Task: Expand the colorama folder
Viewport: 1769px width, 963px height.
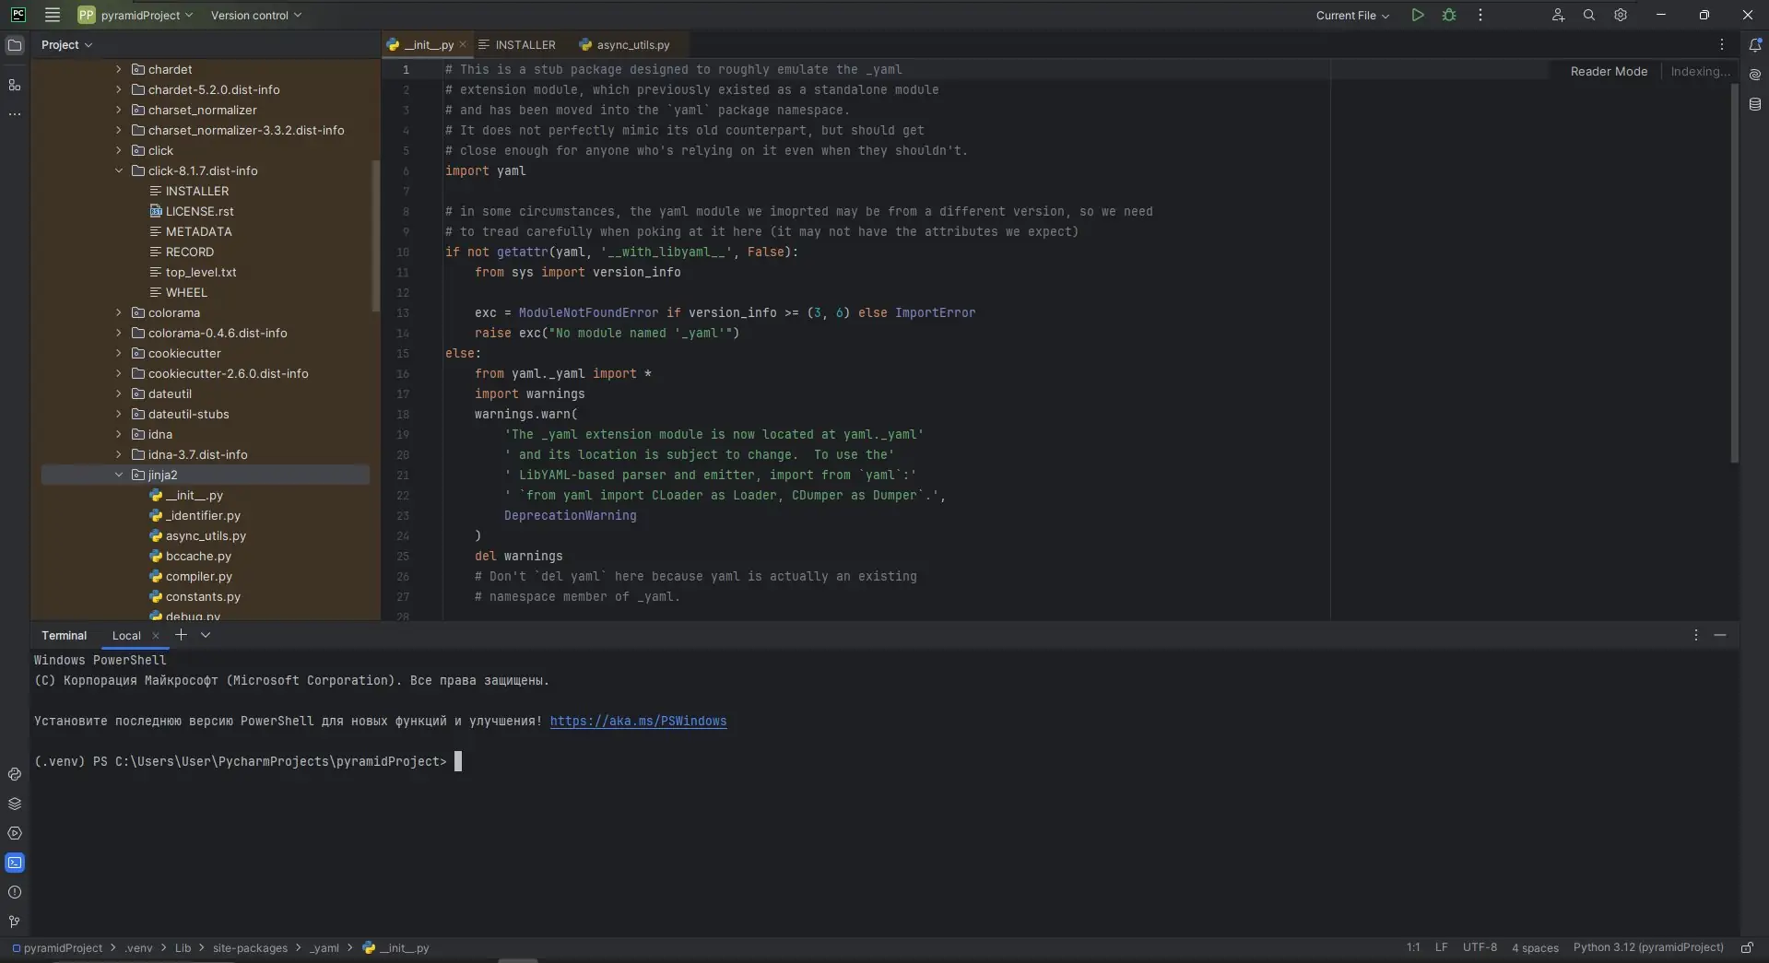Action: pos(118,312)
